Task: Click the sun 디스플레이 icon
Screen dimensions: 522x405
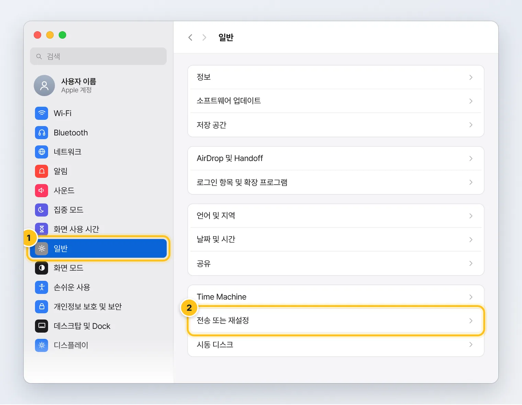Action: coord(42,345)
